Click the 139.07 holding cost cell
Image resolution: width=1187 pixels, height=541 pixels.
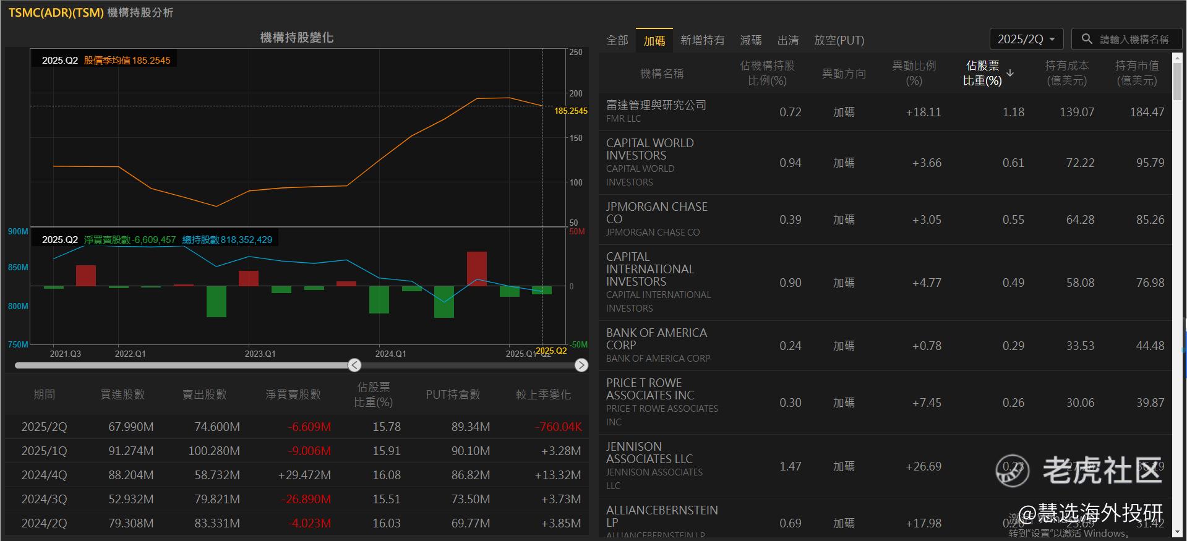click(1077, 112)
